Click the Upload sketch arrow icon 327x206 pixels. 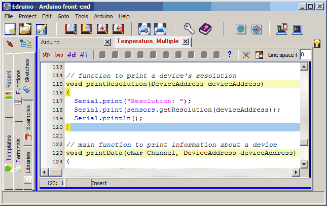pyautogui.click(x=257, y=29)
